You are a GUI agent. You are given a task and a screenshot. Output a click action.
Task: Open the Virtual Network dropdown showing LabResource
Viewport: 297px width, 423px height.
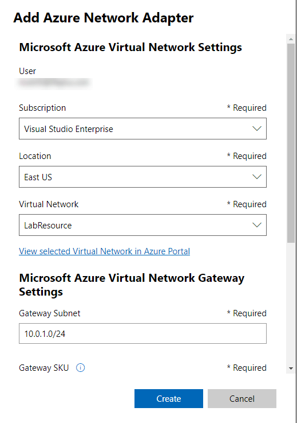pyautogui.click(x=142, y=225)
